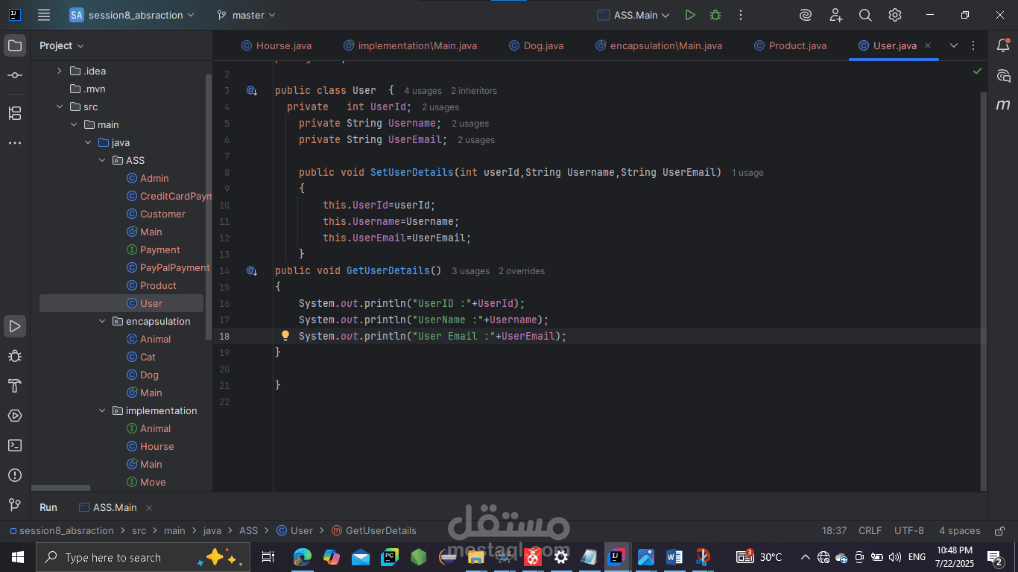Expand the .idea folder

(60, 71)
